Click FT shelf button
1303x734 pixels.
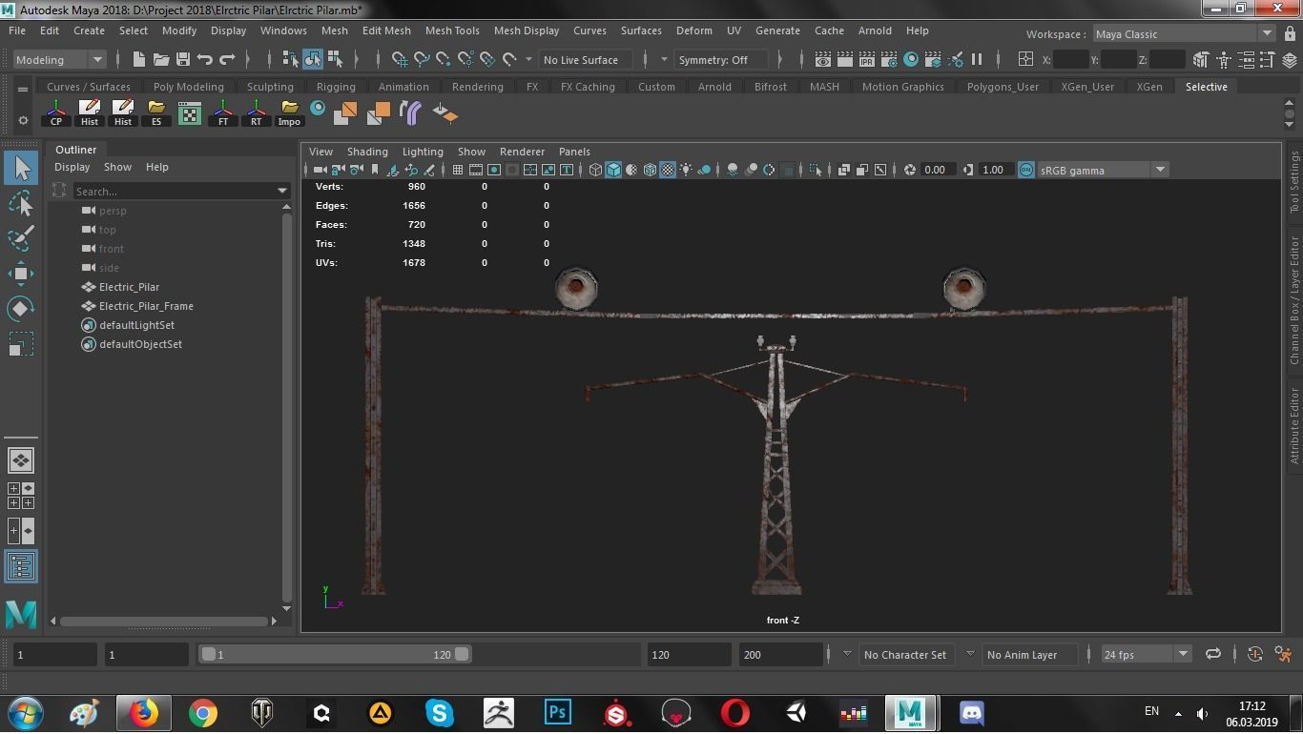point(223,112)
